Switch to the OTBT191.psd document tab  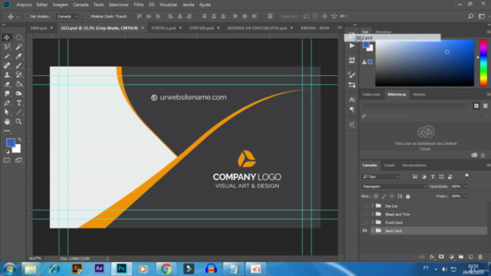pyautogui.click(x=201, y=28)
